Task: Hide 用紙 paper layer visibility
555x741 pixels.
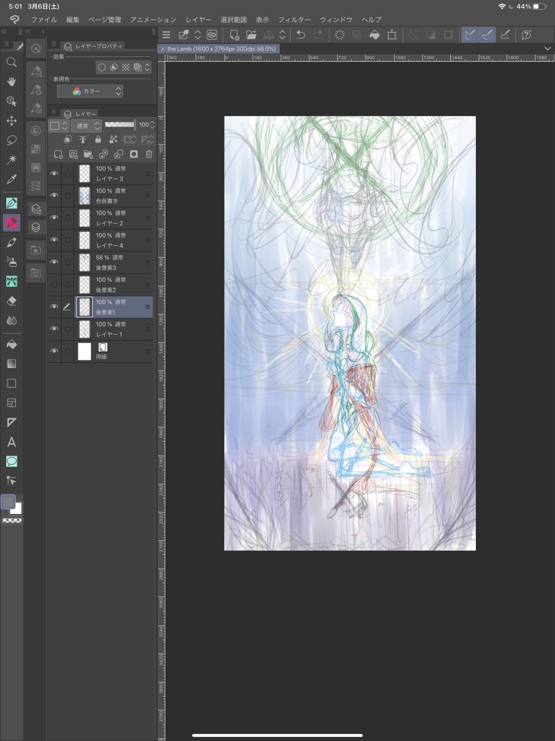Action: (54, 351)
